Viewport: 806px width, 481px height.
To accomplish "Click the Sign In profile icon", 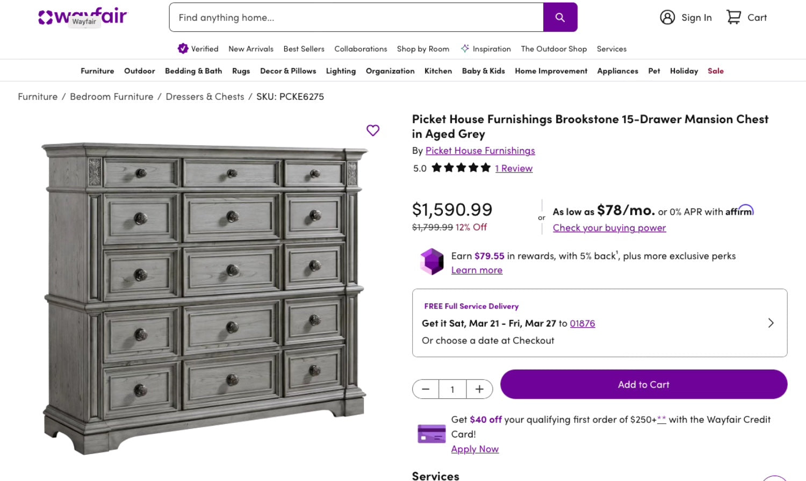I will [x=667, y=17].
